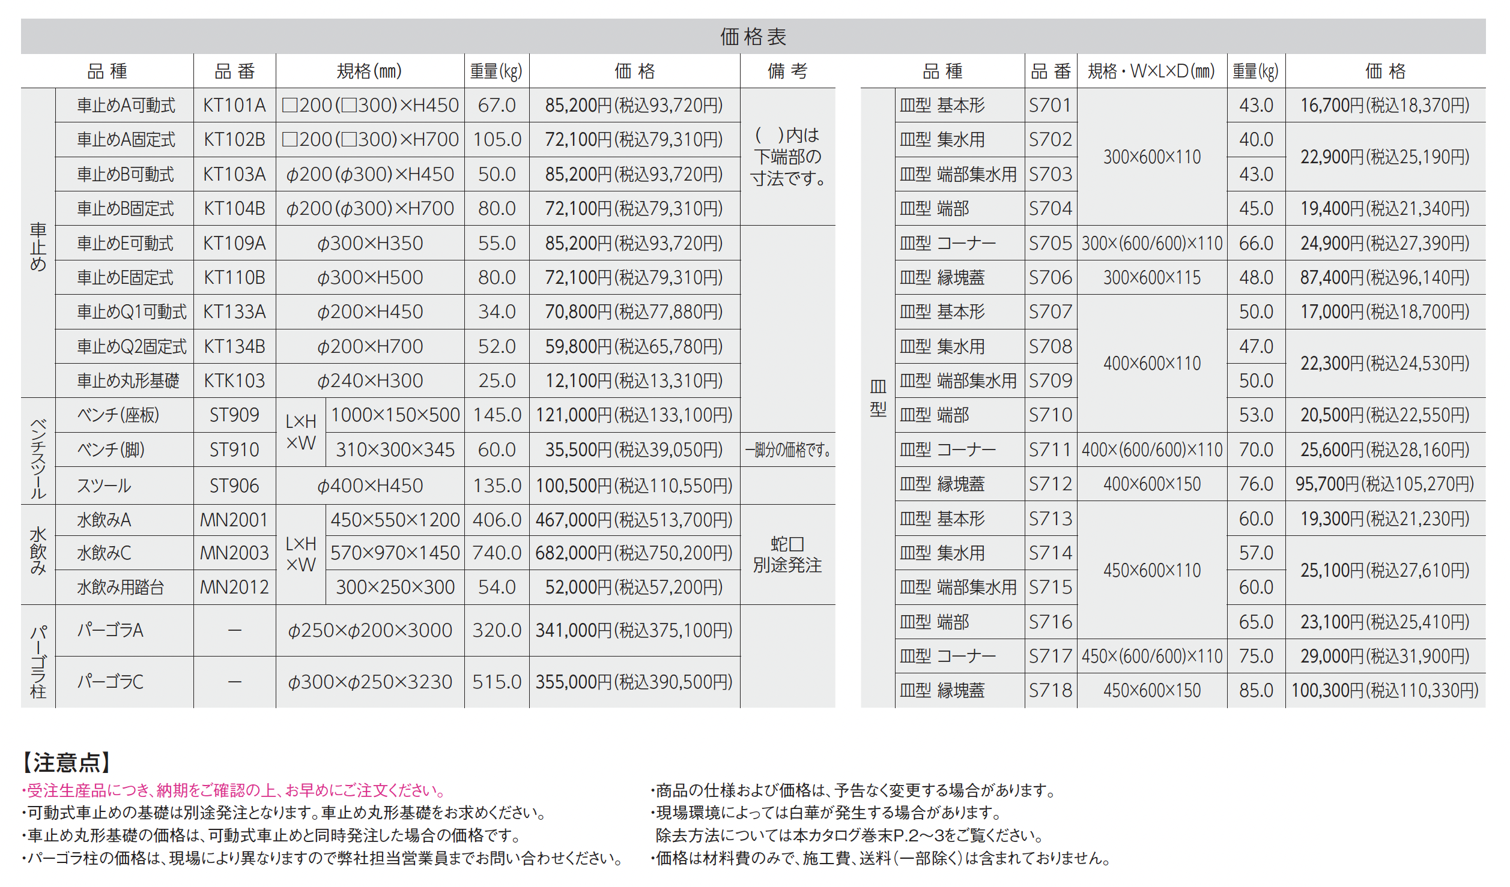
Task: Click the 【注意点】 notes heading
Action: coord(67,763)
